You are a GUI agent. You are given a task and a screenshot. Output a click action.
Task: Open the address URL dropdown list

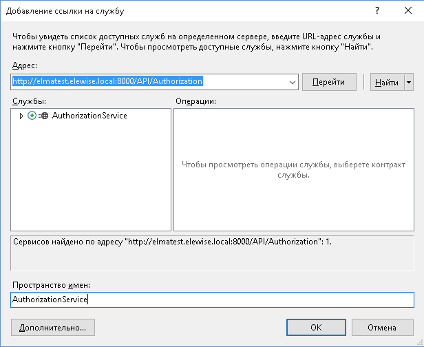tap(293, 82)
